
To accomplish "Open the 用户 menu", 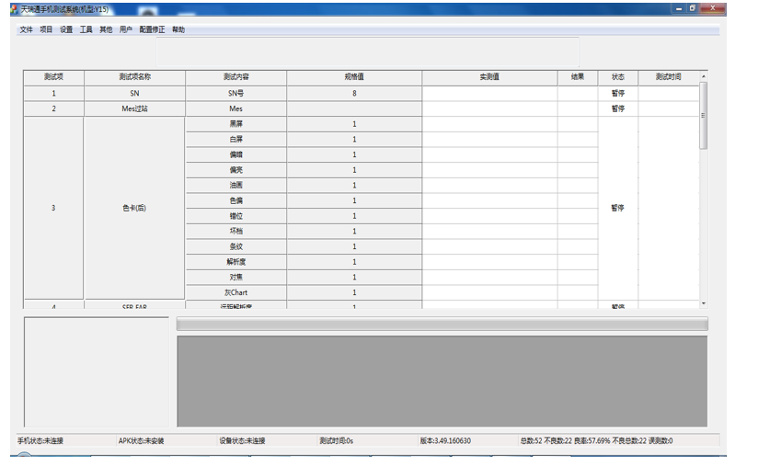I will click(x=126, y=29).
